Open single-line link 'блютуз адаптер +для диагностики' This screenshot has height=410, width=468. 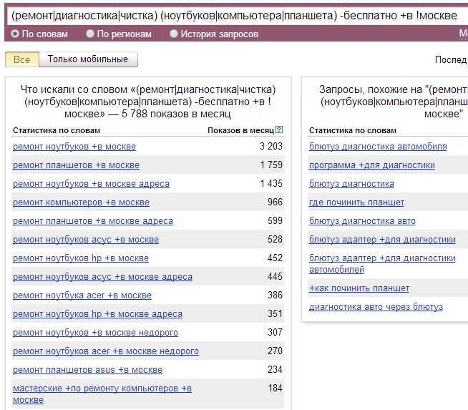pos(382,240)
